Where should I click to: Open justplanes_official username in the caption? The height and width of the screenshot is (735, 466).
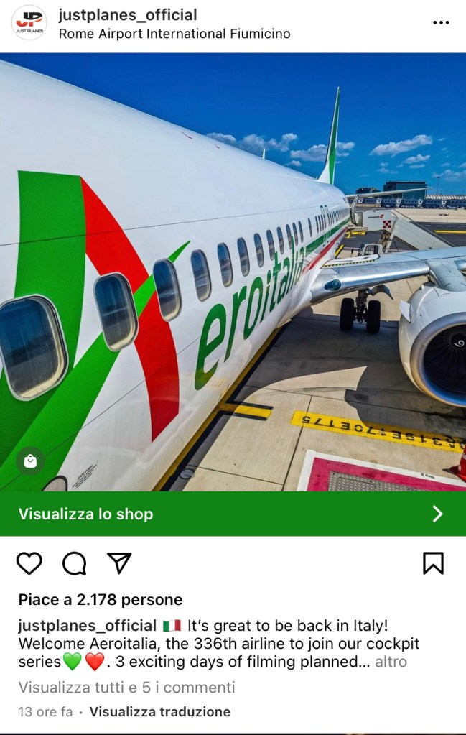point(87,626)
